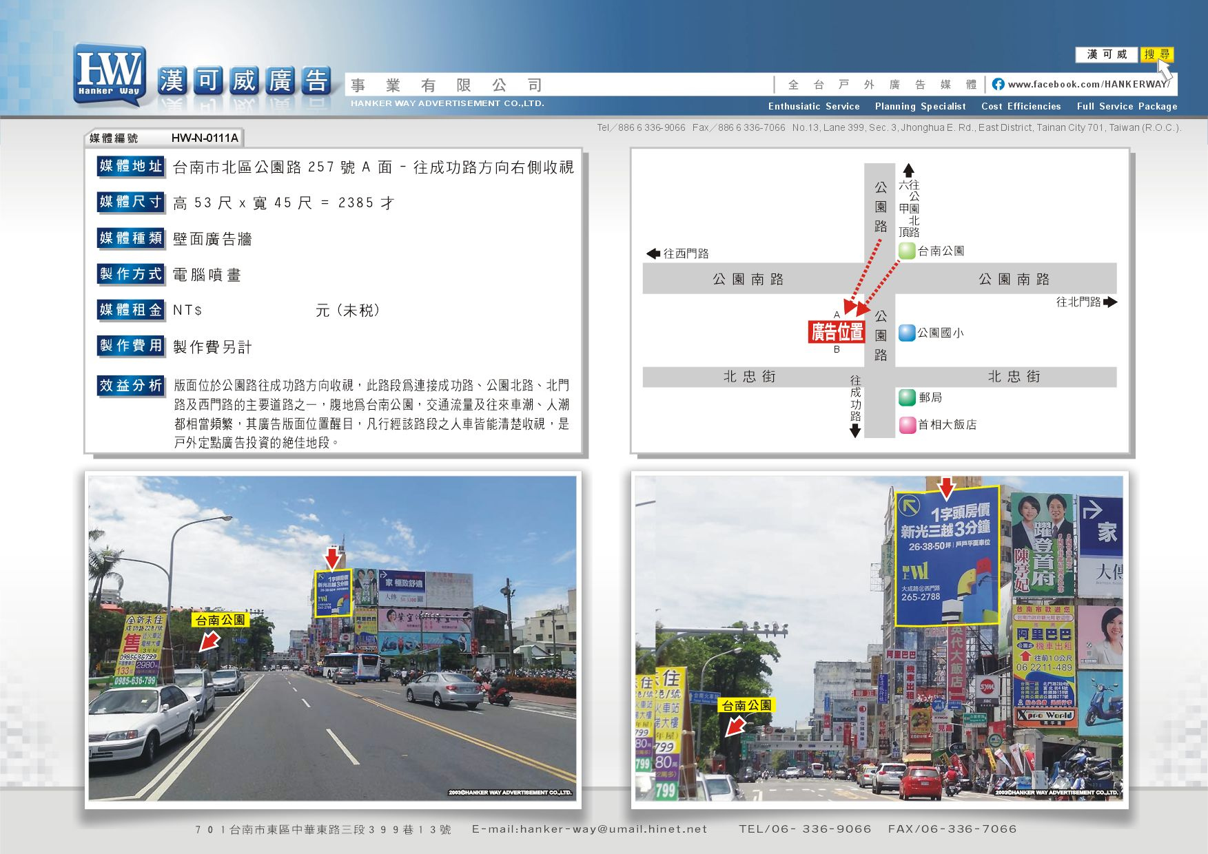
Task: Click the 北忠街 label on the right
Action: click(x=1014, y=377)
